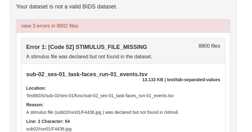Click the '13.133 KB' file size text
The width and height of the screenshot is (252, 132).
[152, 80]
